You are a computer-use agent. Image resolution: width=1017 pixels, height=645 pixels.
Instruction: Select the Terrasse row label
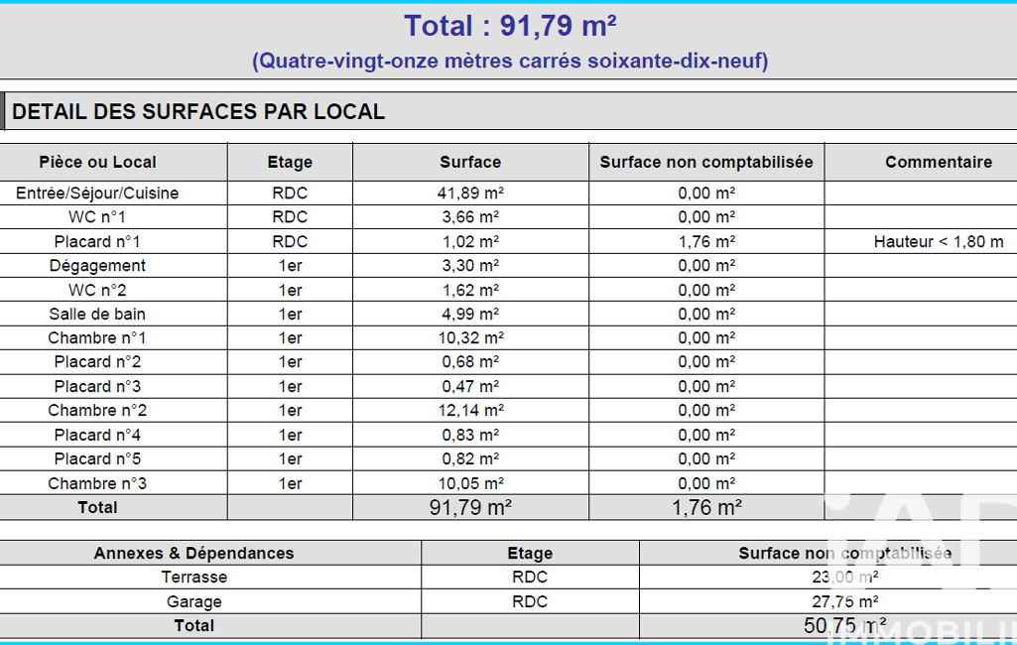[193, 577]
